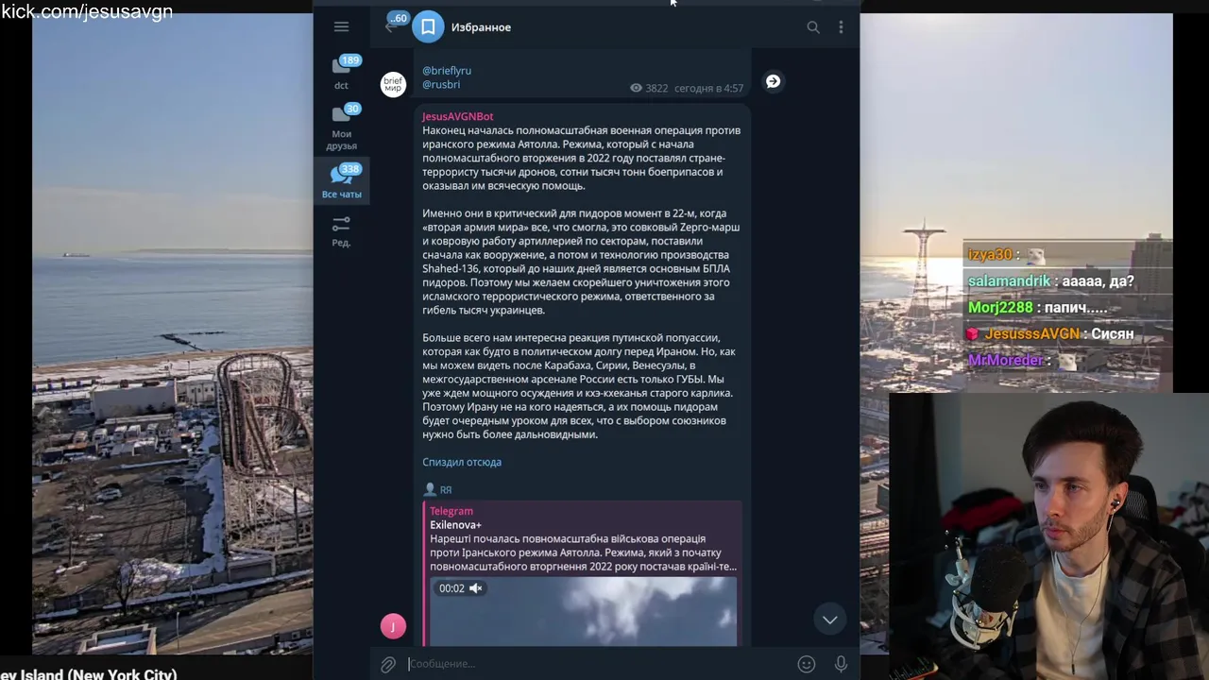Open the @rusbri mention link

(441, 85)
